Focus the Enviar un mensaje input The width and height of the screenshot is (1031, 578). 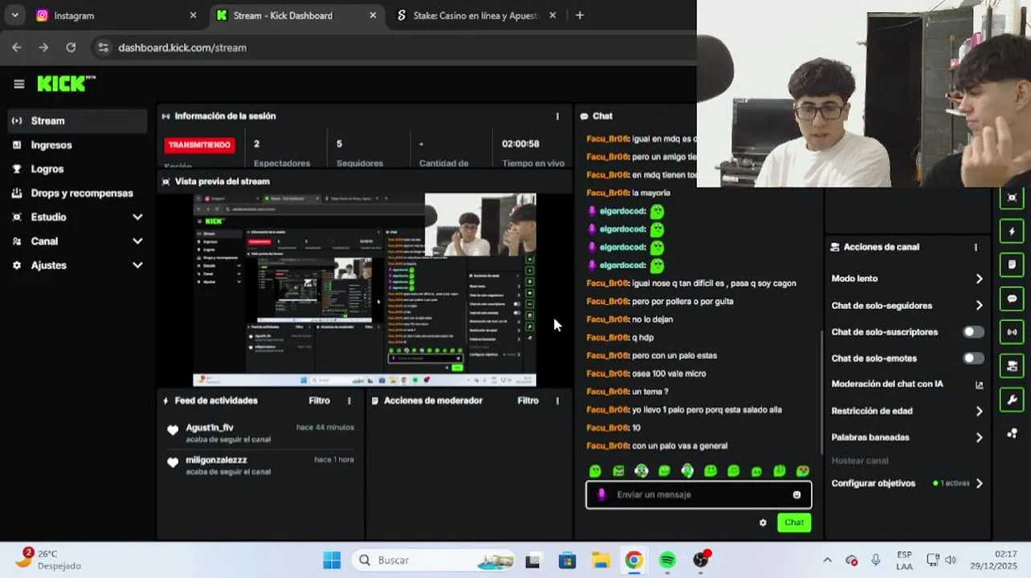click(699, 495)
